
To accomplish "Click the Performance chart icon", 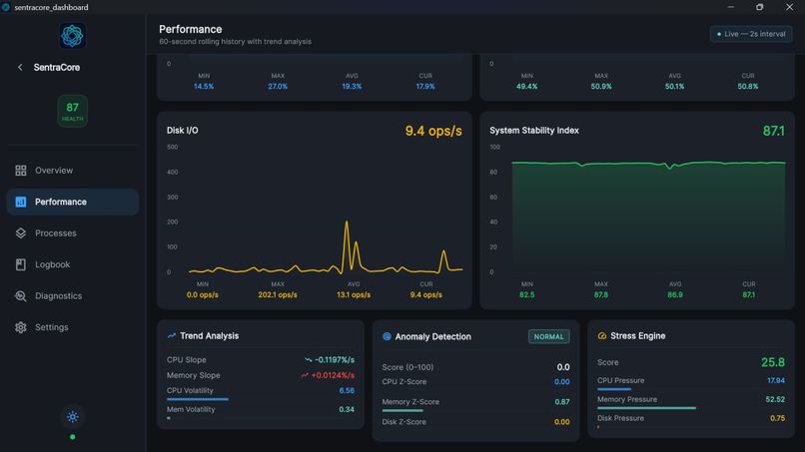I will click(21, 202).
